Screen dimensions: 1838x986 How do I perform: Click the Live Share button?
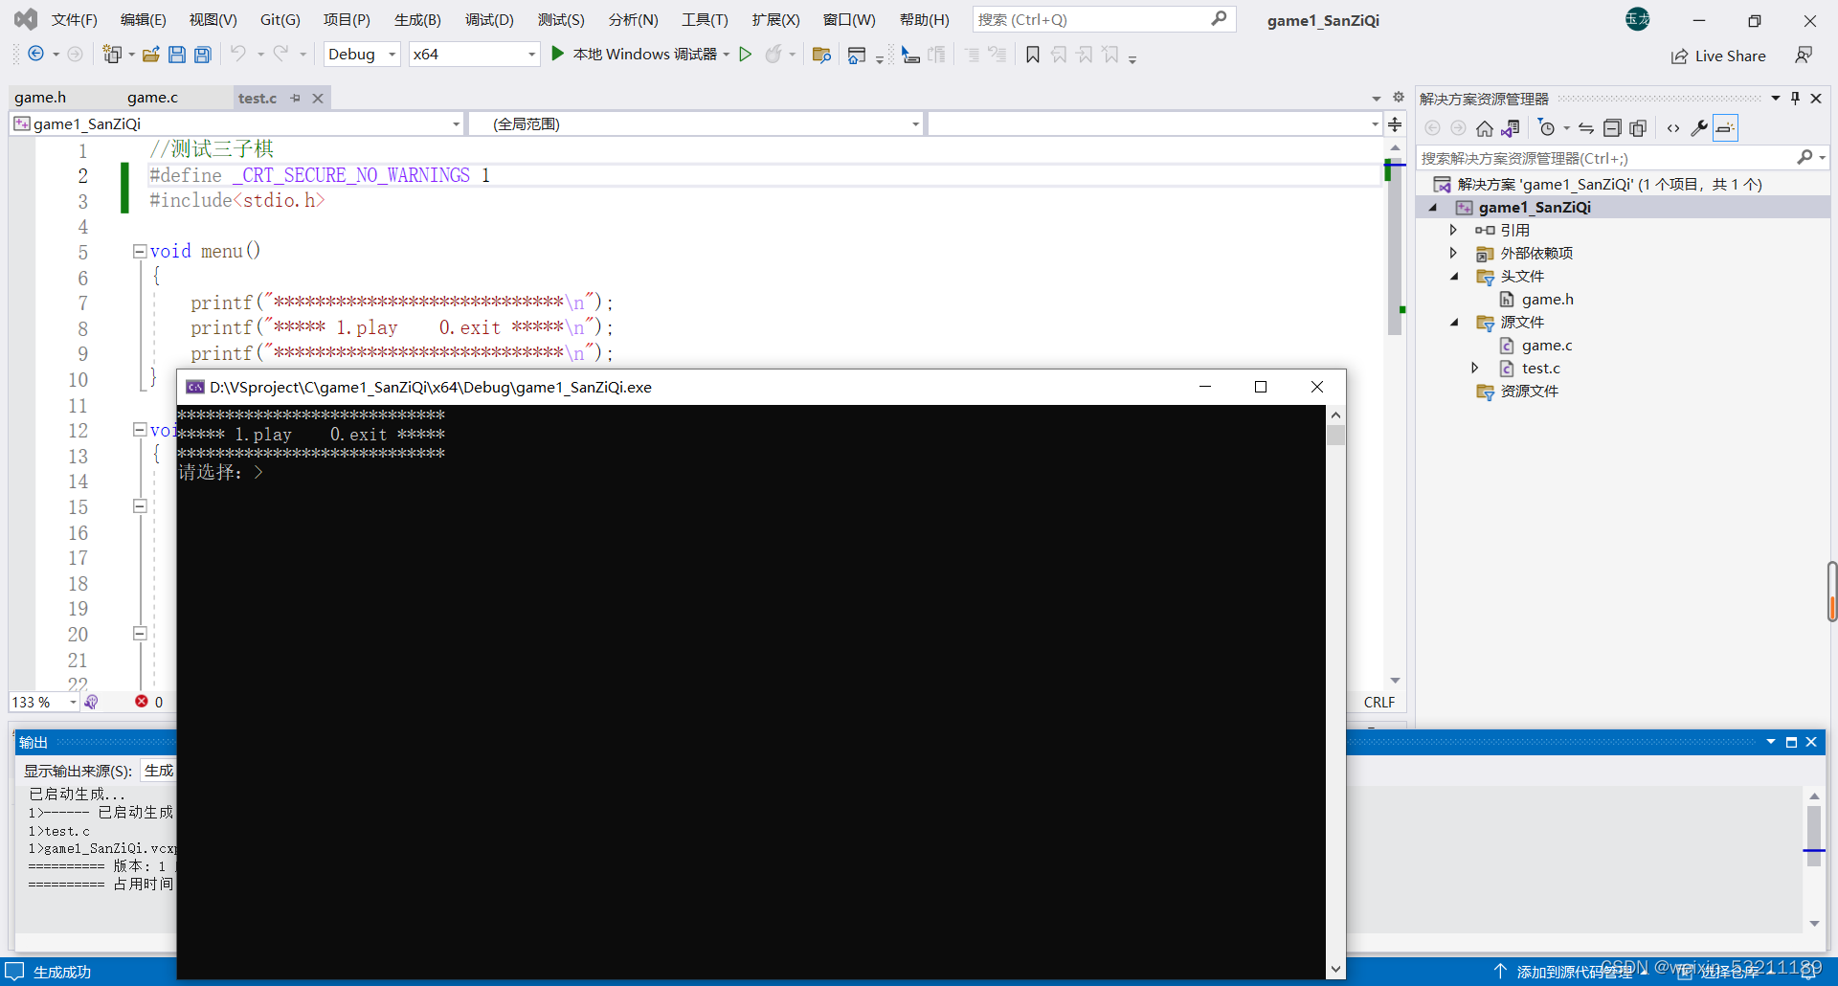coord(1718,56)
